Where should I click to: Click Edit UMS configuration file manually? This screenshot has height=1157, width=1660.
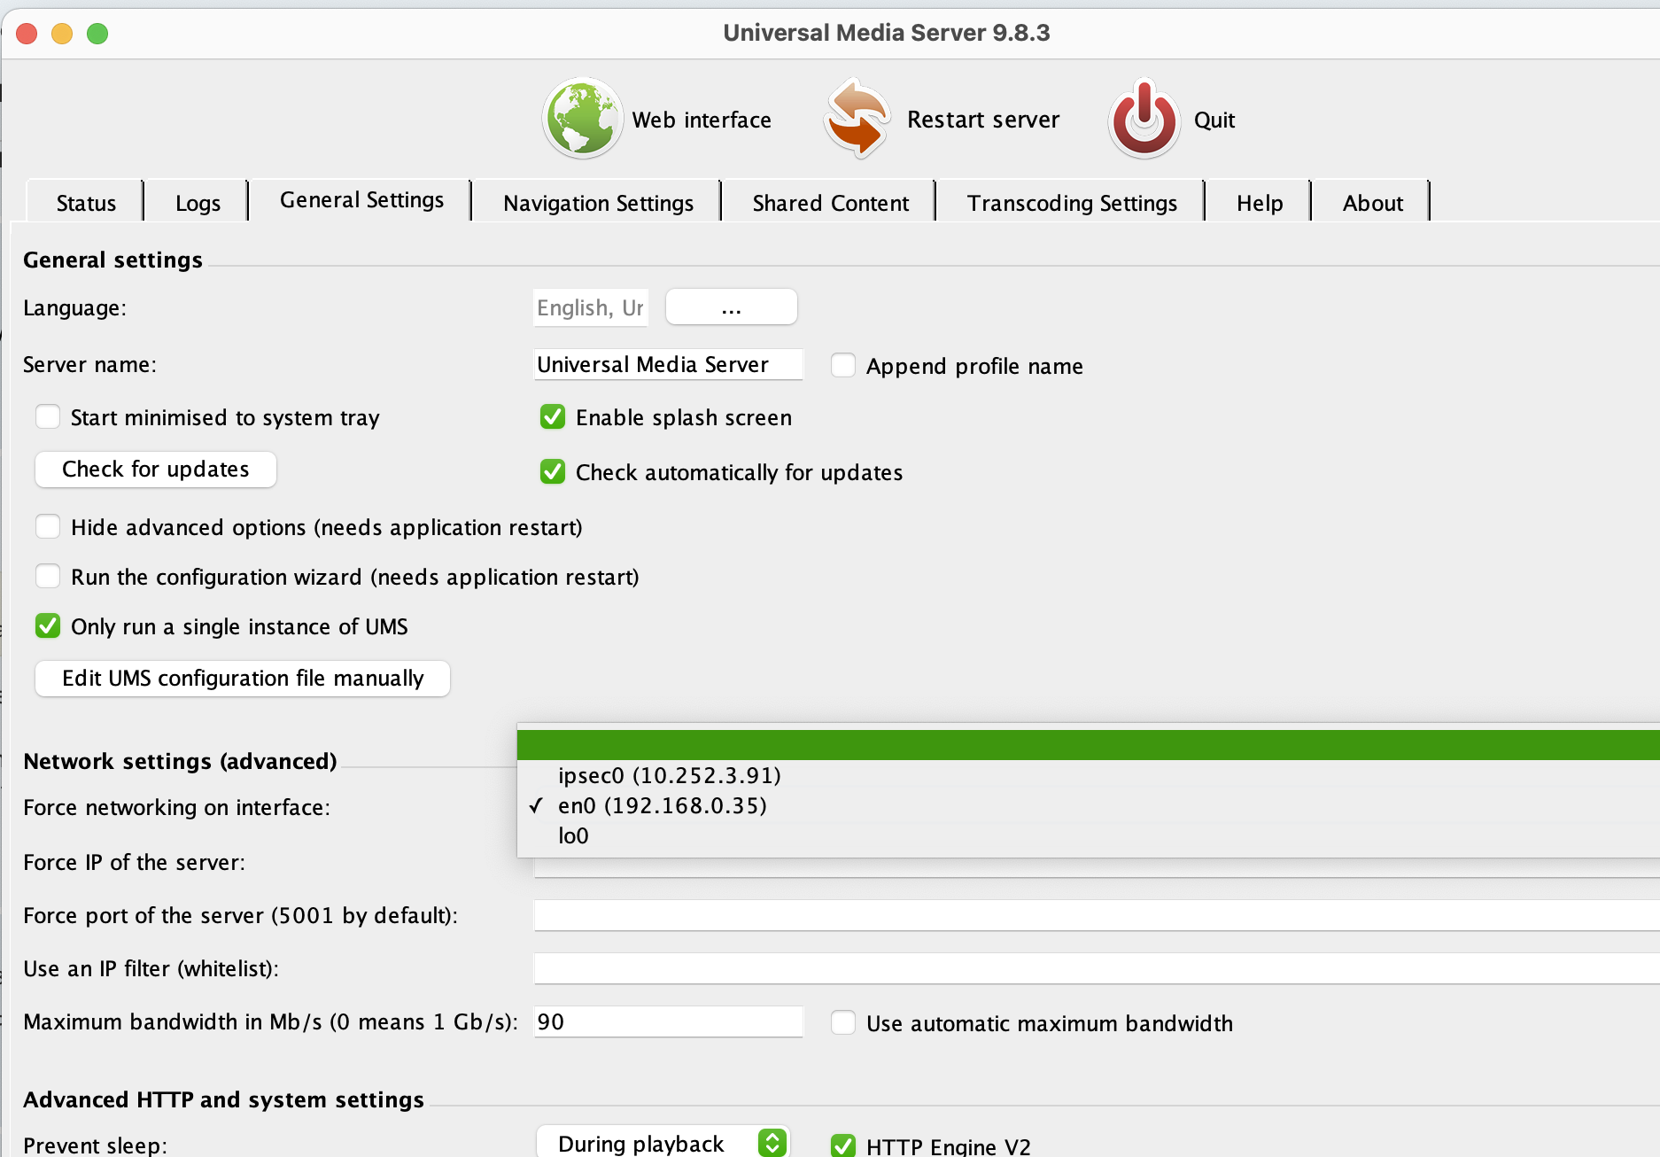(x=243, y=678)
